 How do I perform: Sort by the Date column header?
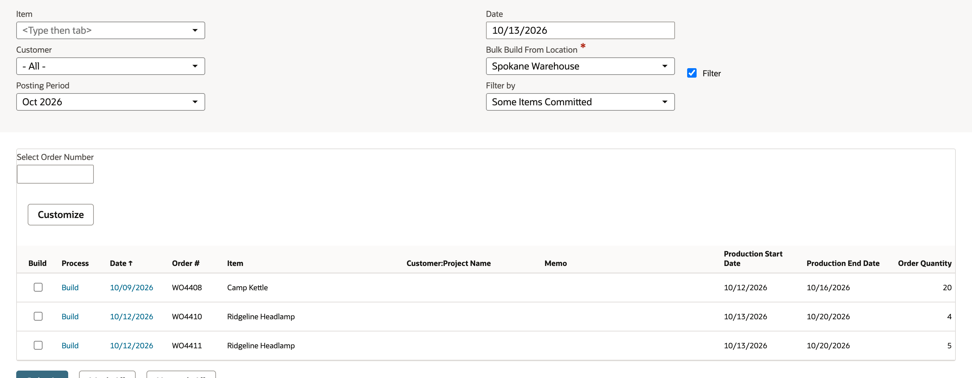(121, 263)
